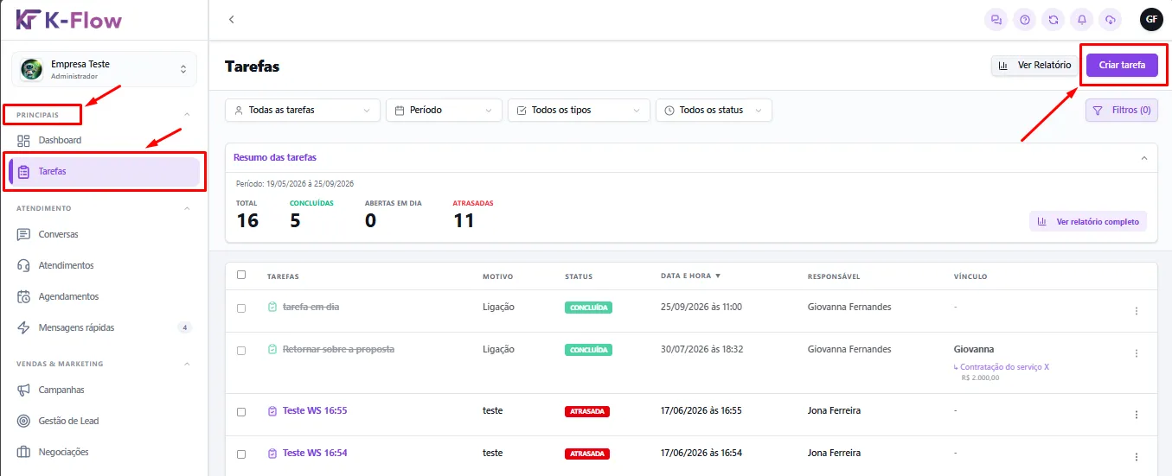Image resolution: width=1172 pixels, height=476 pixels.
Task: Check the box for 'Retornar sobre a proposta' row
Action: pyautogui.click(x=241, y=350)
